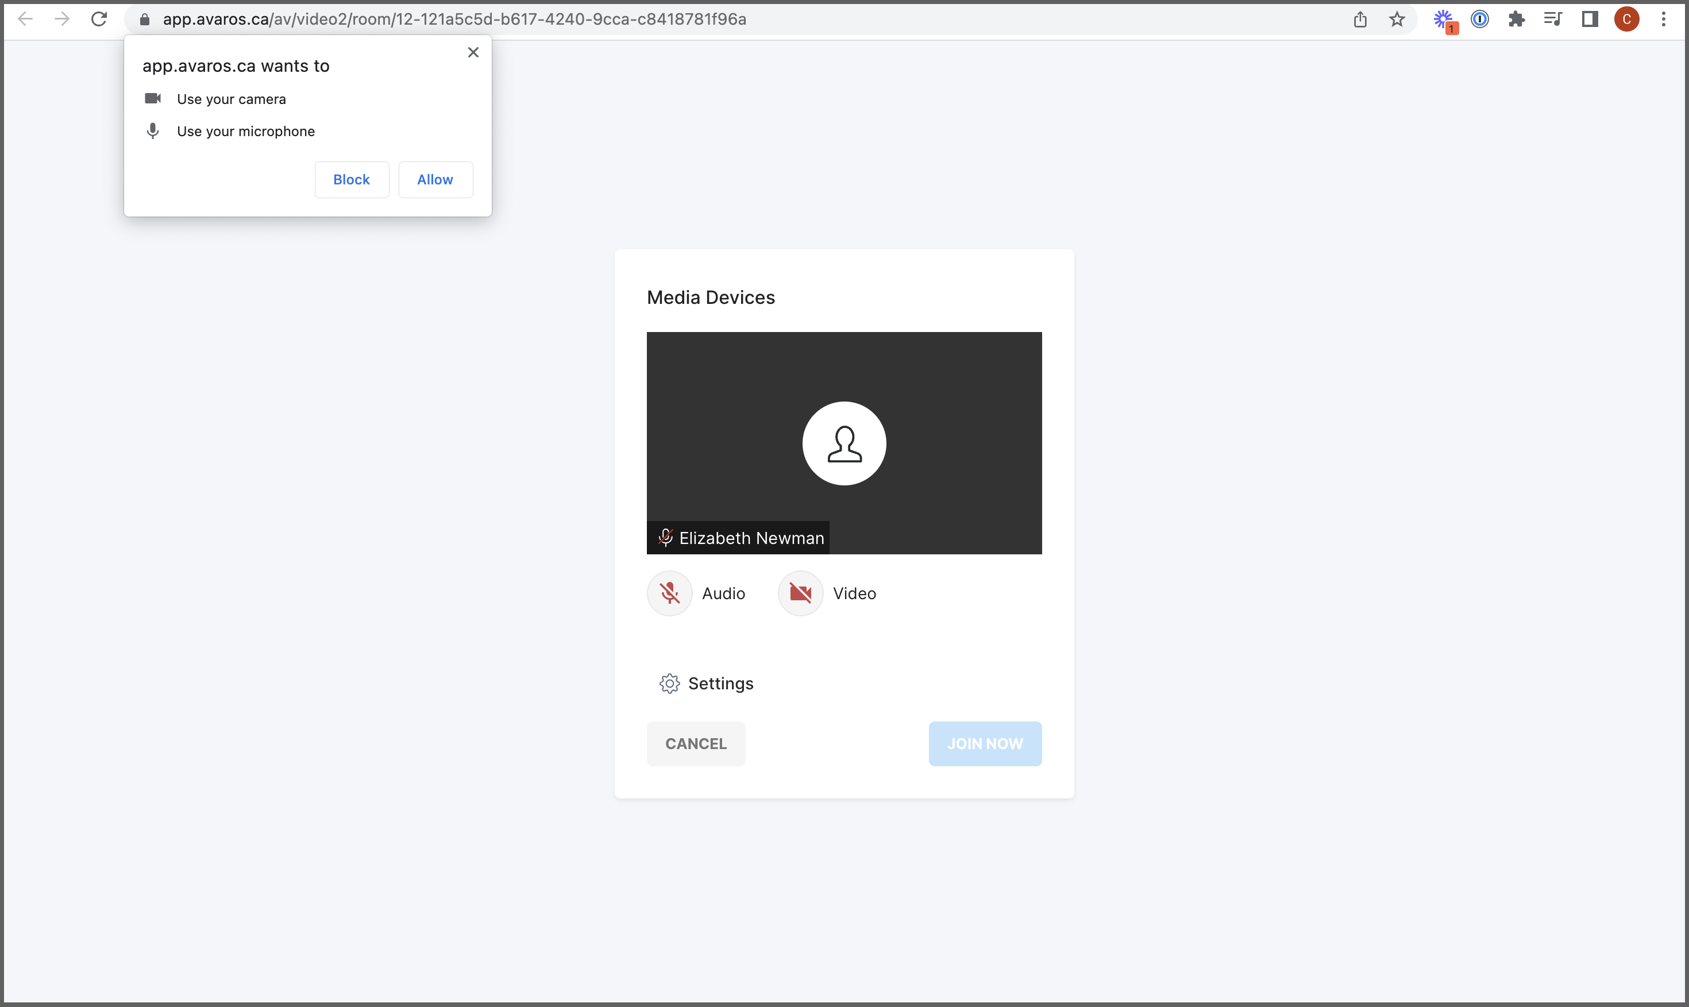The image size is (1689, 1007).
Task: Open the browser profile avatar menu
Action: [1626, 19]
